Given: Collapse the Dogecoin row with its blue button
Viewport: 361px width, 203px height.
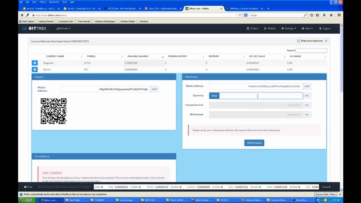Looking at the screenshot, I should [x=35, y=63].
